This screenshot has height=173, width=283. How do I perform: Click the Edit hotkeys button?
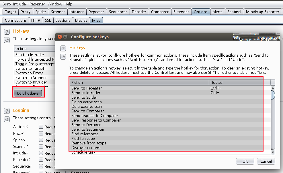28,93
